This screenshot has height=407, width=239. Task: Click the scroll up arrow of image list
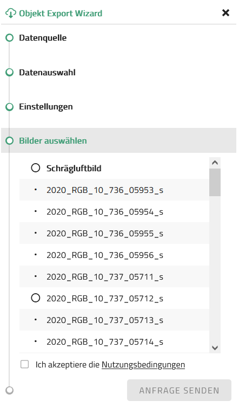(x=215, y=163)
